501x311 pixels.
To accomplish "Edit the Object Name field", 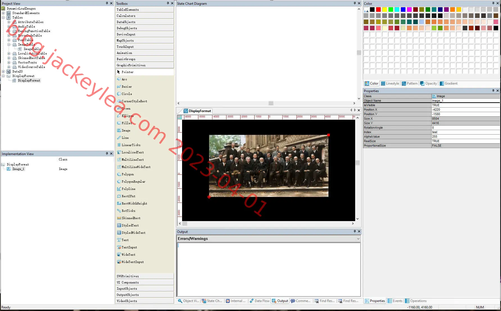I will tap(466, 101).
